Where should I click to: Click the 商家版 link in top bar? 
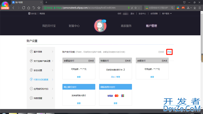(x=42, y=14)
